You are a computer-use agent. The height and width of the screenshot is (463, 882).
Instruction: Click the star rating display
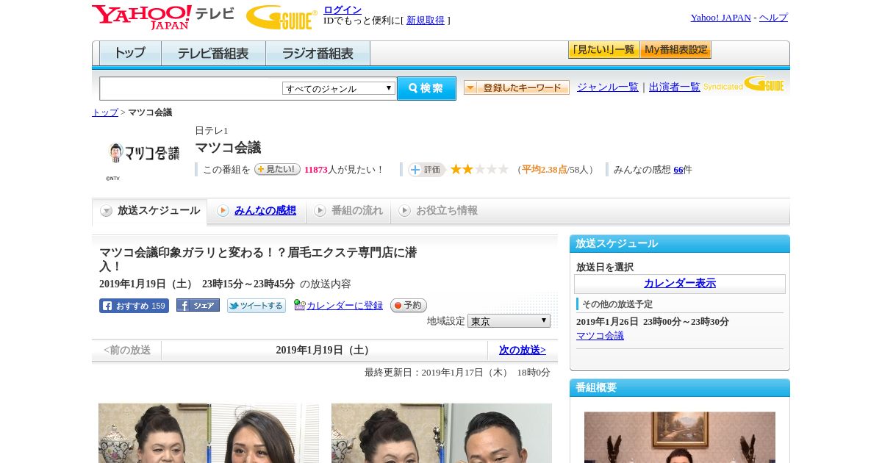click(x=479, y=169)
